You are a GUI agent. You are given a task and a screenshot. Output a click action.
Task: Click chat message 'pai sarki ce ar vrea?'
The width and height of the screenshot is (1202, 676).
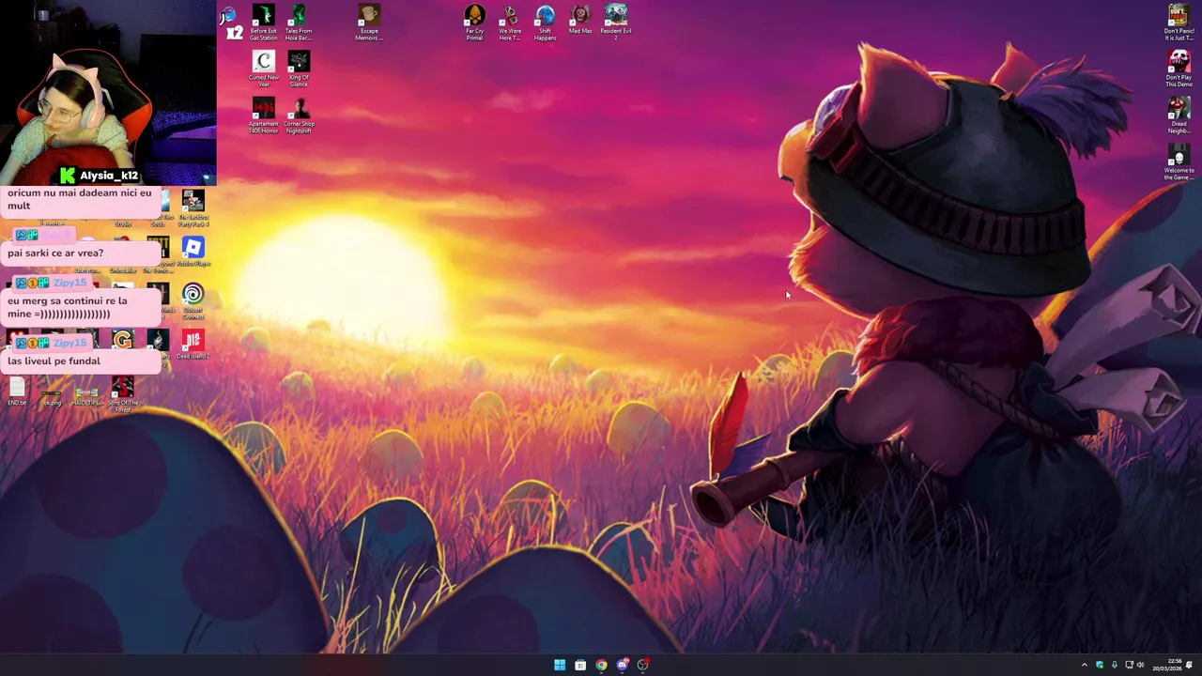pyautogui.click(x=55, y=253)
